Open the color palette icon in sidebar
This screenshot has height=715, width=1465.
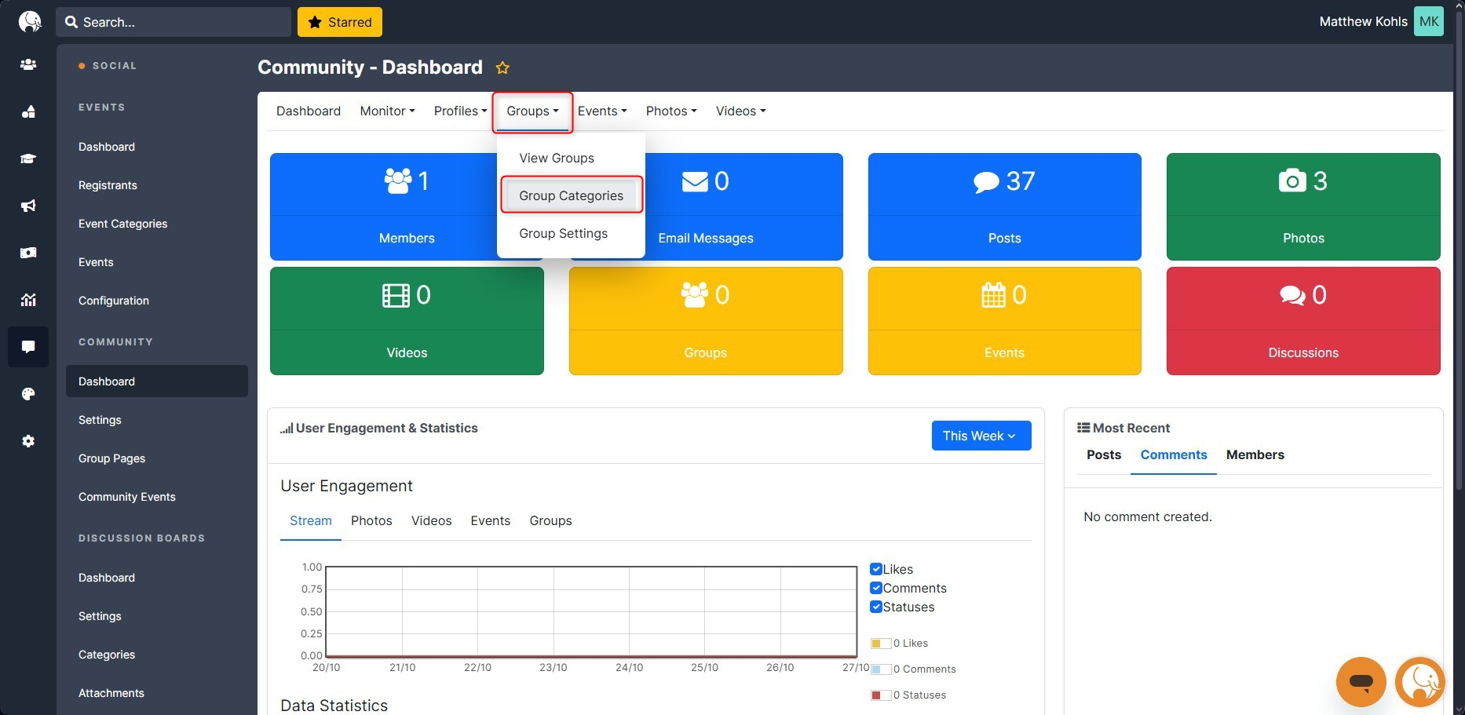click(28, 394)
